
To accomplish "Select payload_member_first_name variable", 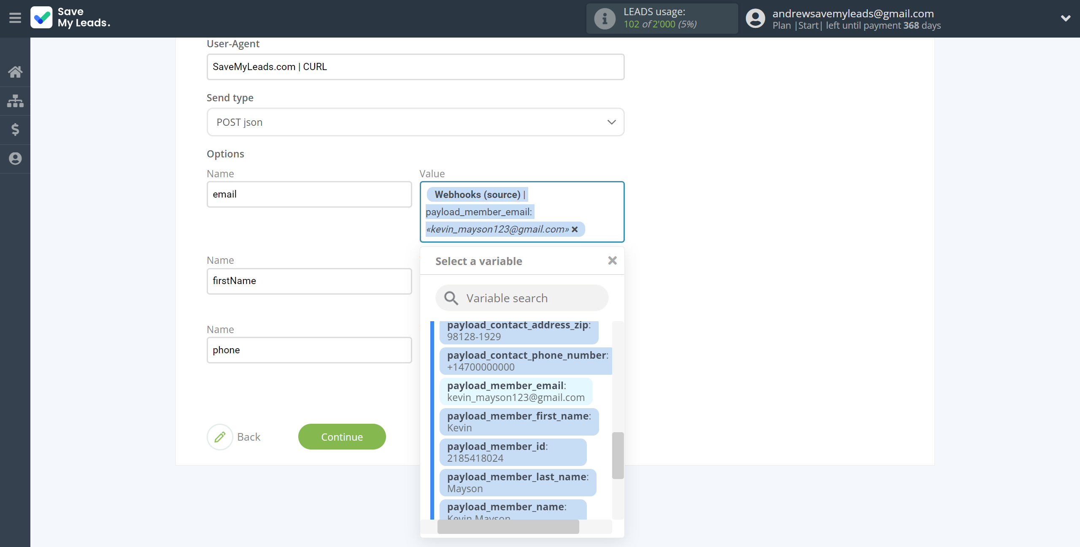I will coord(519,422).
